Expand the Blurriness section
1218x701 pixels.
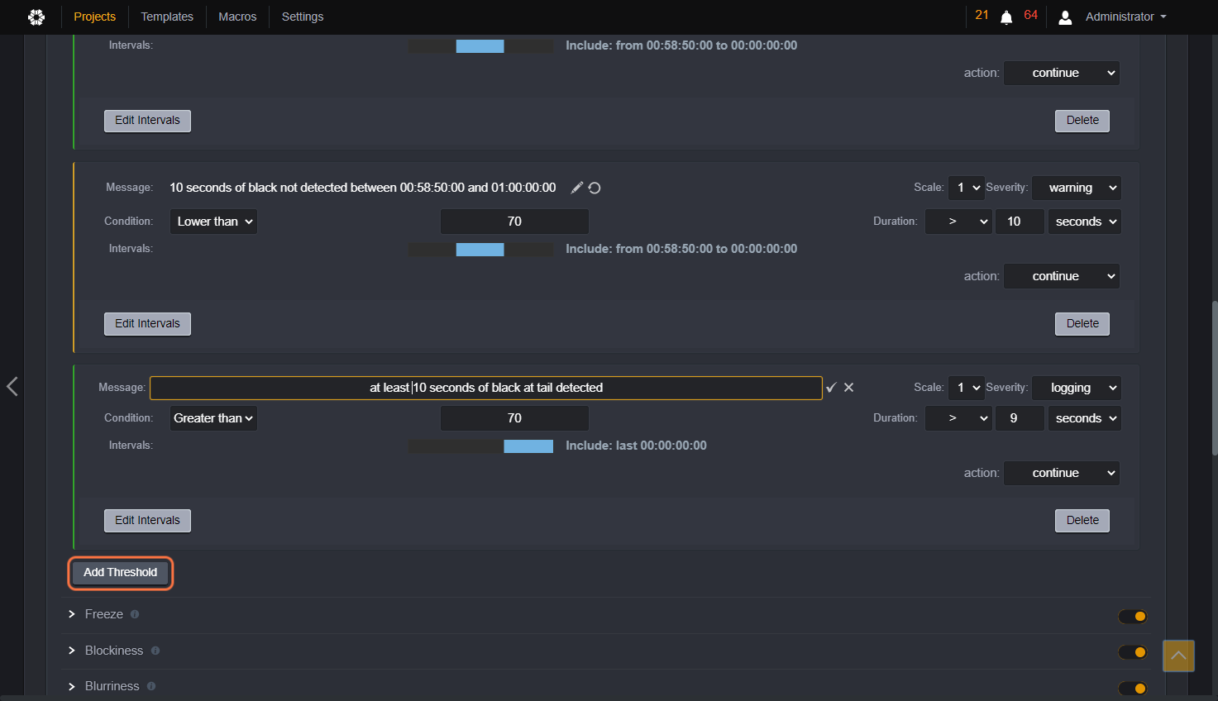click(72, 686)
